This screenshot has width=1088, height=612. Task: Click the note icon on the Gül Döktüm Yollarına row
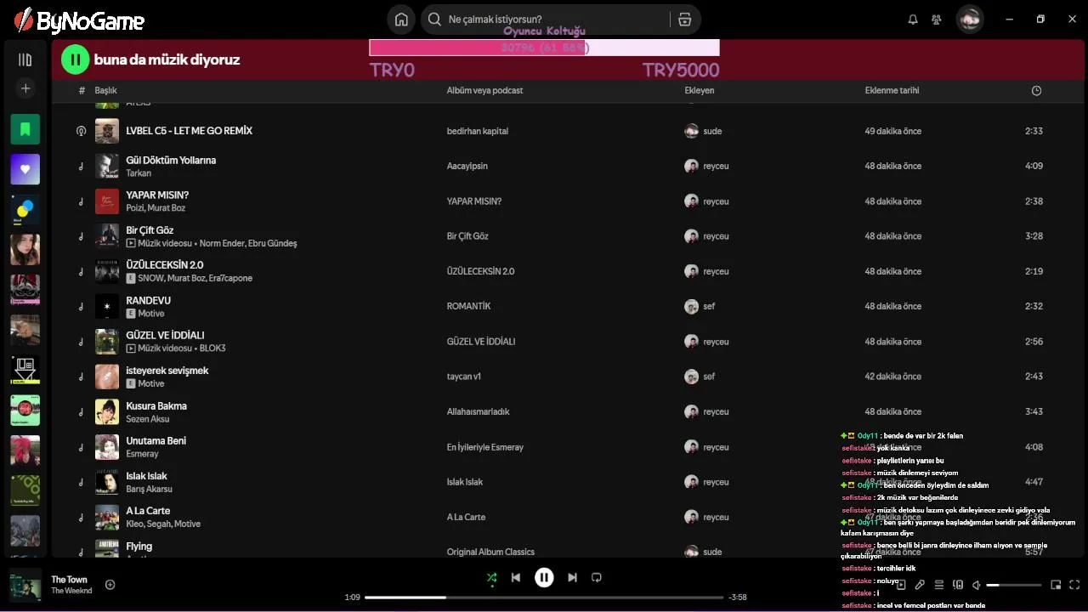(82, 167)
